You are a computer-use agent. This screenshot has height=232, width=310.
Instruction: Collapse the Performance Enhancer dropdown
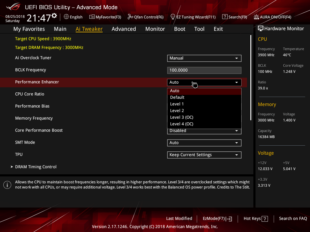tap(204, 82)
